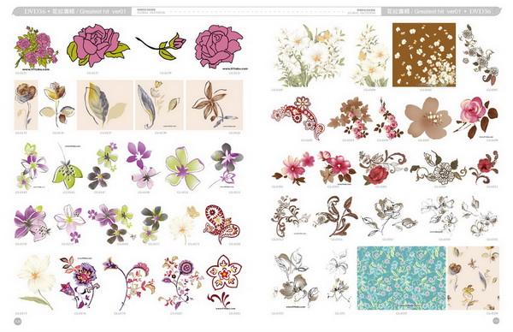The width and height of the screenshot is (513, 332).
Task: Click the pink watercolor rose with brown leaves
Action: click(476, 117)
